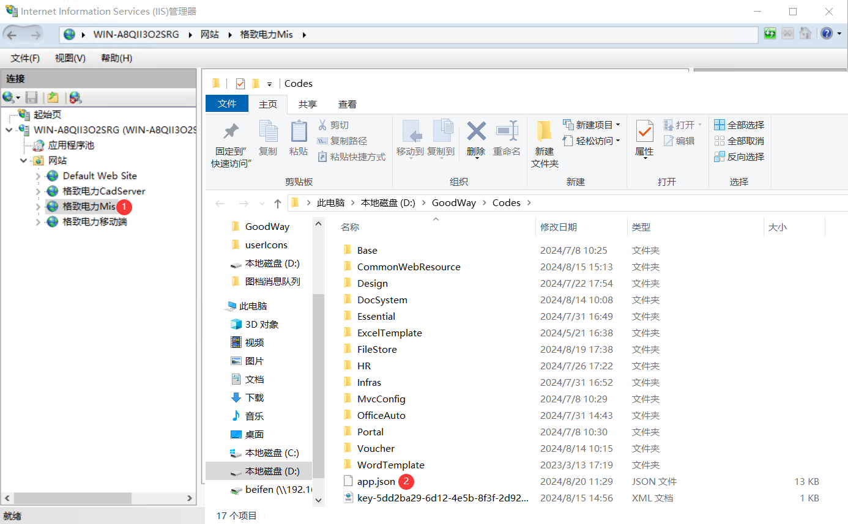This screenshot has height=524, width=848.
Task: Collapse the WIN-A8QII3O2SRG server node
Action: (x=9, y=130)
